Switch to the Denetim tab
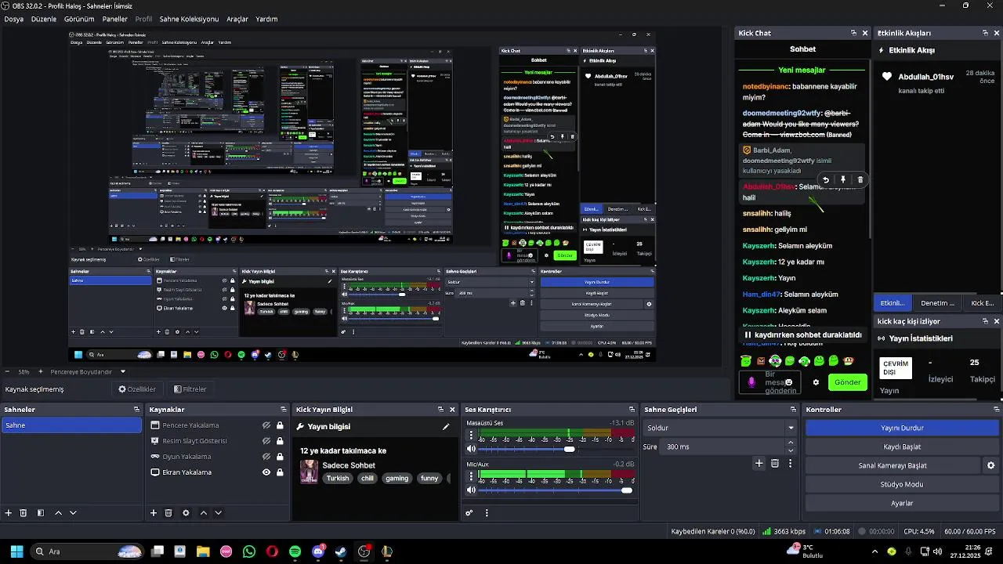This screenshot has width=1003, height=564. tap(937, 302)
